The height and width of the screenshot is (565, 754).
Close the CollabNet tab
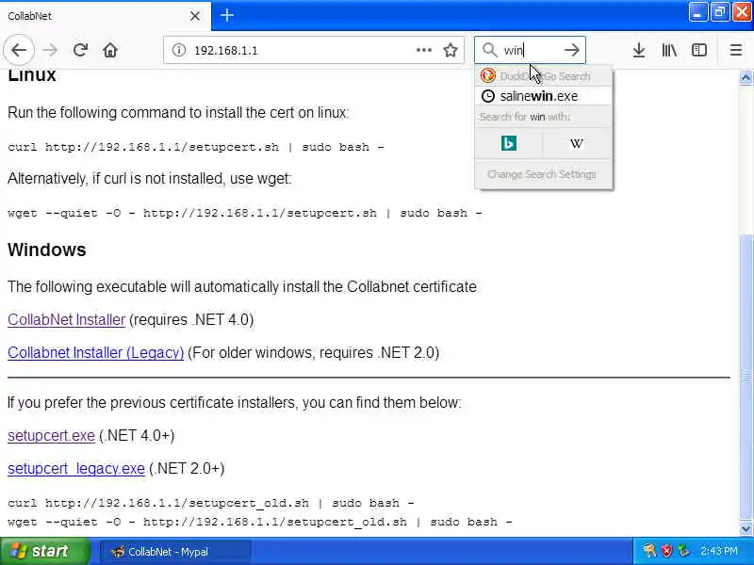coord(195,16)
